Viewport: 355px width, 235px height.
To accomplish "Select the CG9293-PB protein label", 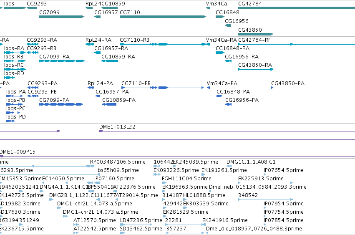I will click(42, 92).
